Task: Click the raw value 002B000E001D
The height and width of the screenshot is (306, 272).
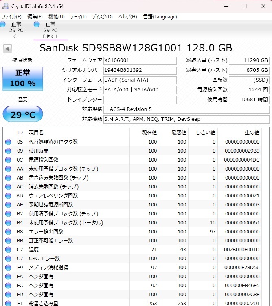Action: [x=241, y=250]
